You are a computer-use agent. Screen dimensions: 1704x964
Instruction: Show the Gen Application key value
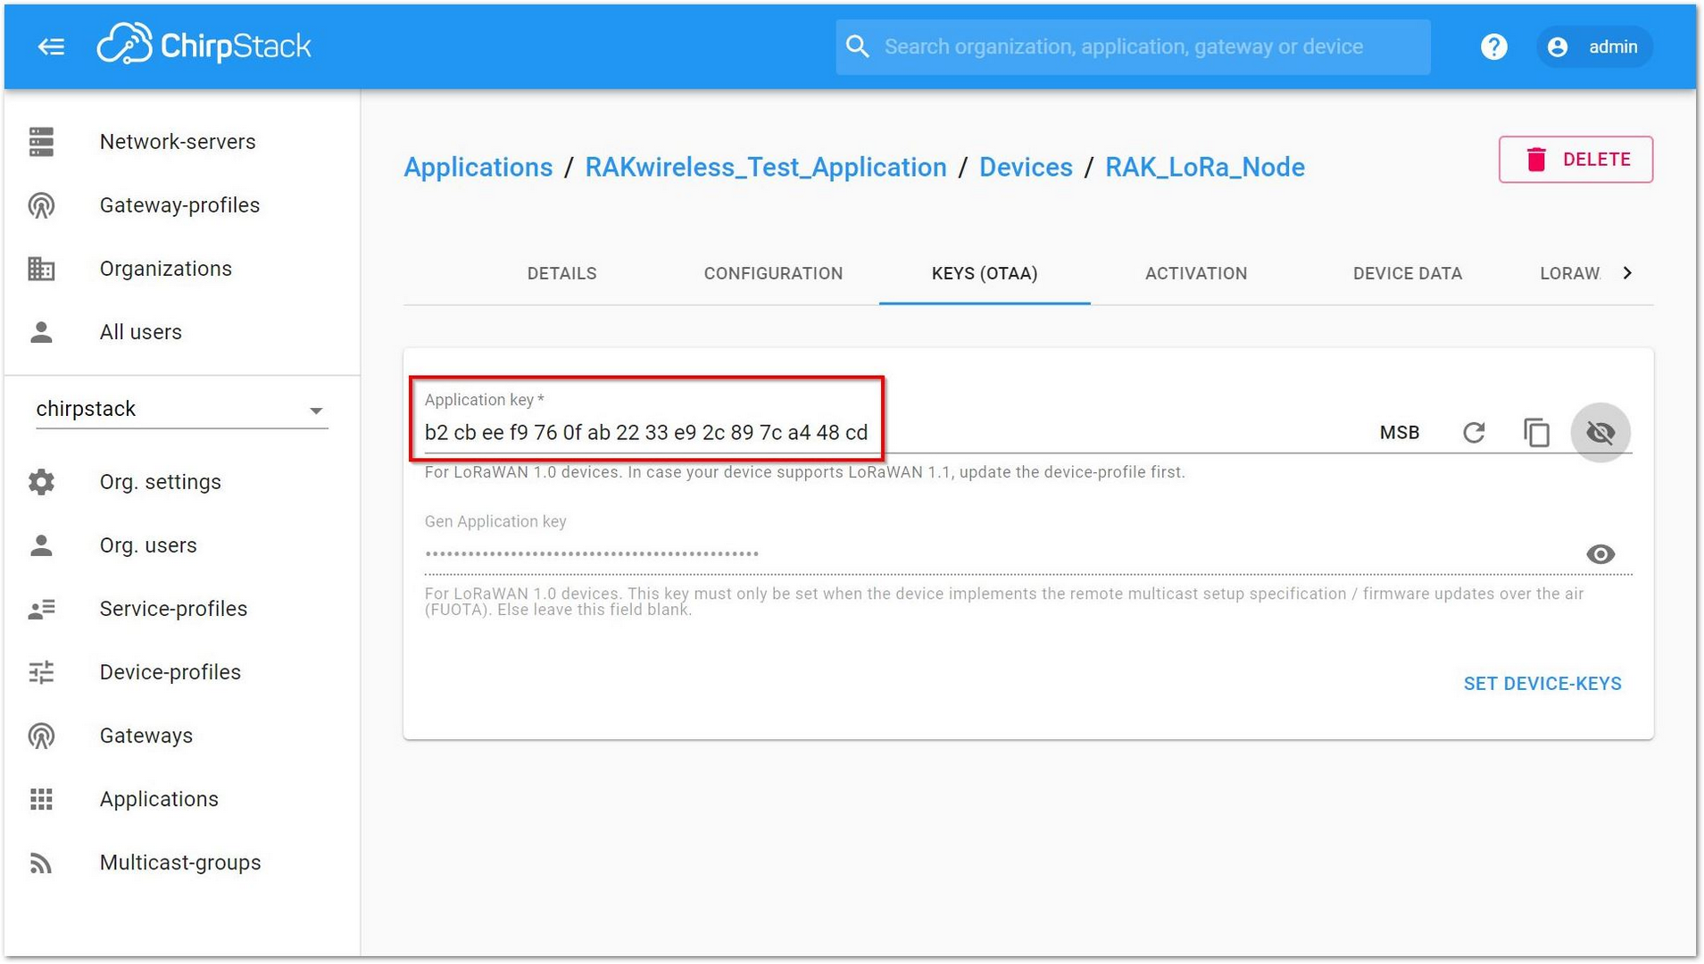(1600, 554)
